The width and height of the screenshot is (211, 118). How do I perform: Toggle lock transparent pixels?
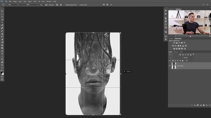(x=173, y=61)
